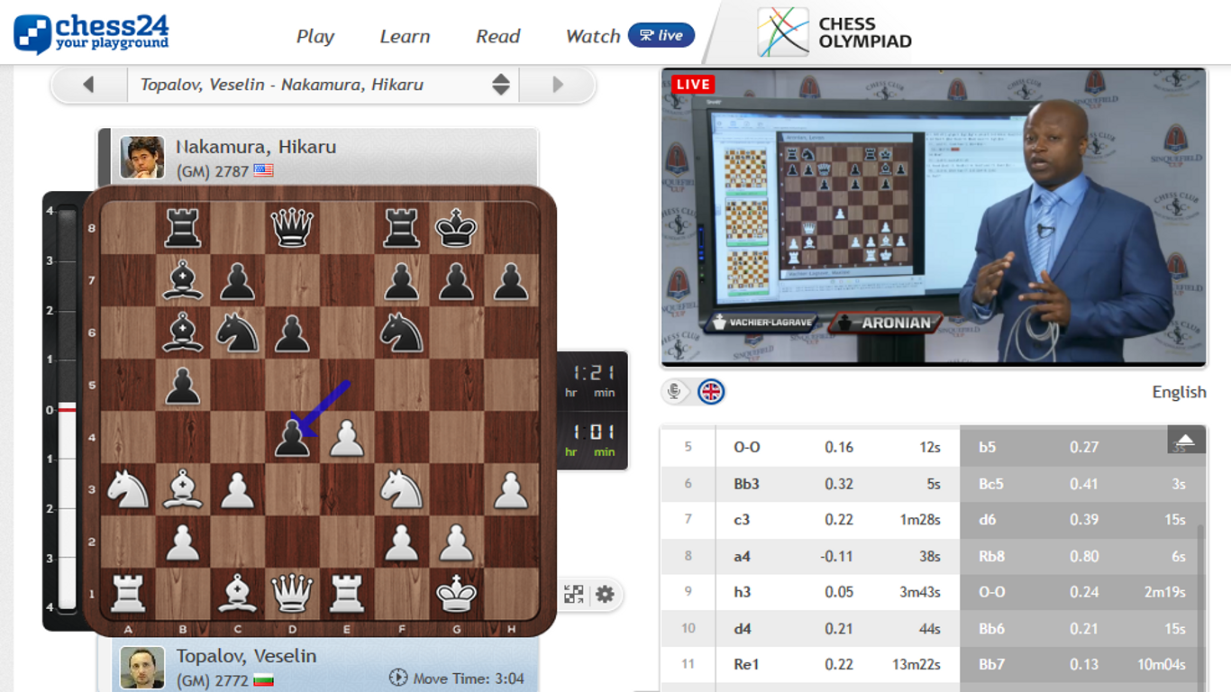Select the black bishop on b6
Image resolution: width=1231 pixels, height=692 pixels.
183,333
